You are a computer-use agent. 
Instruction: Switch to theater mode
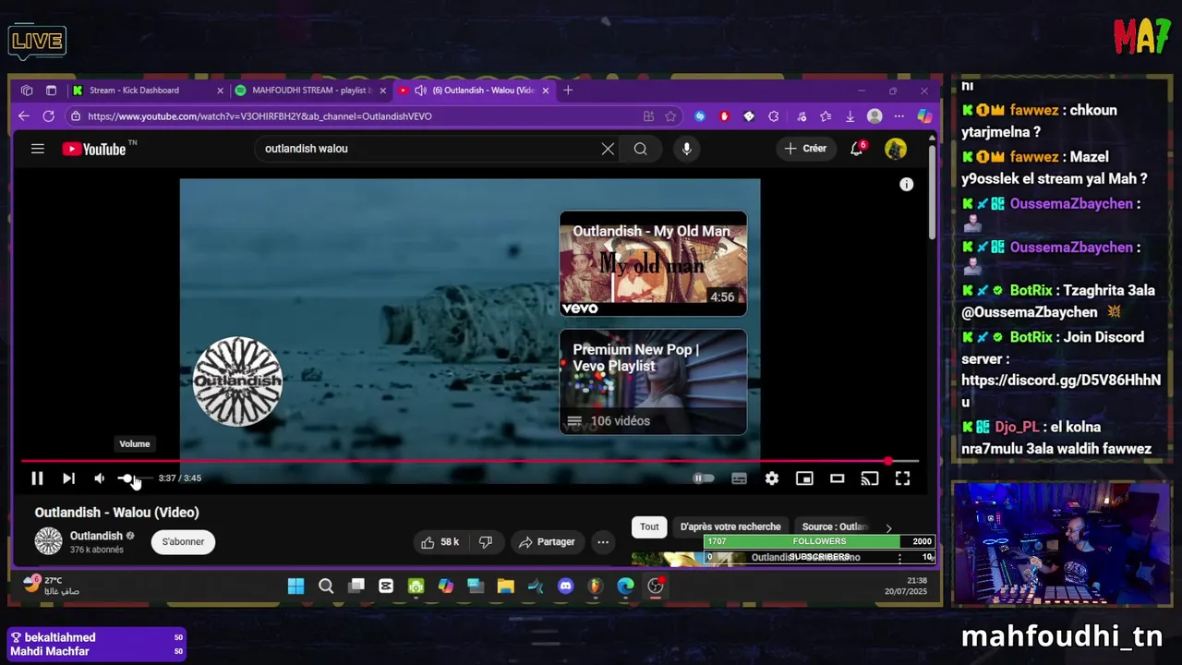pyautogui.click(x=837, y=478)
